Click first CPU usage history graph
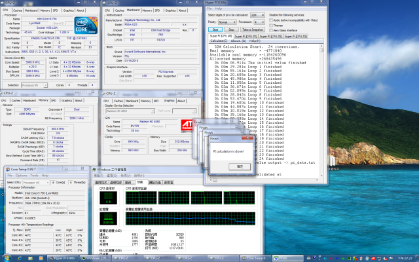 [x=141, y=198]
